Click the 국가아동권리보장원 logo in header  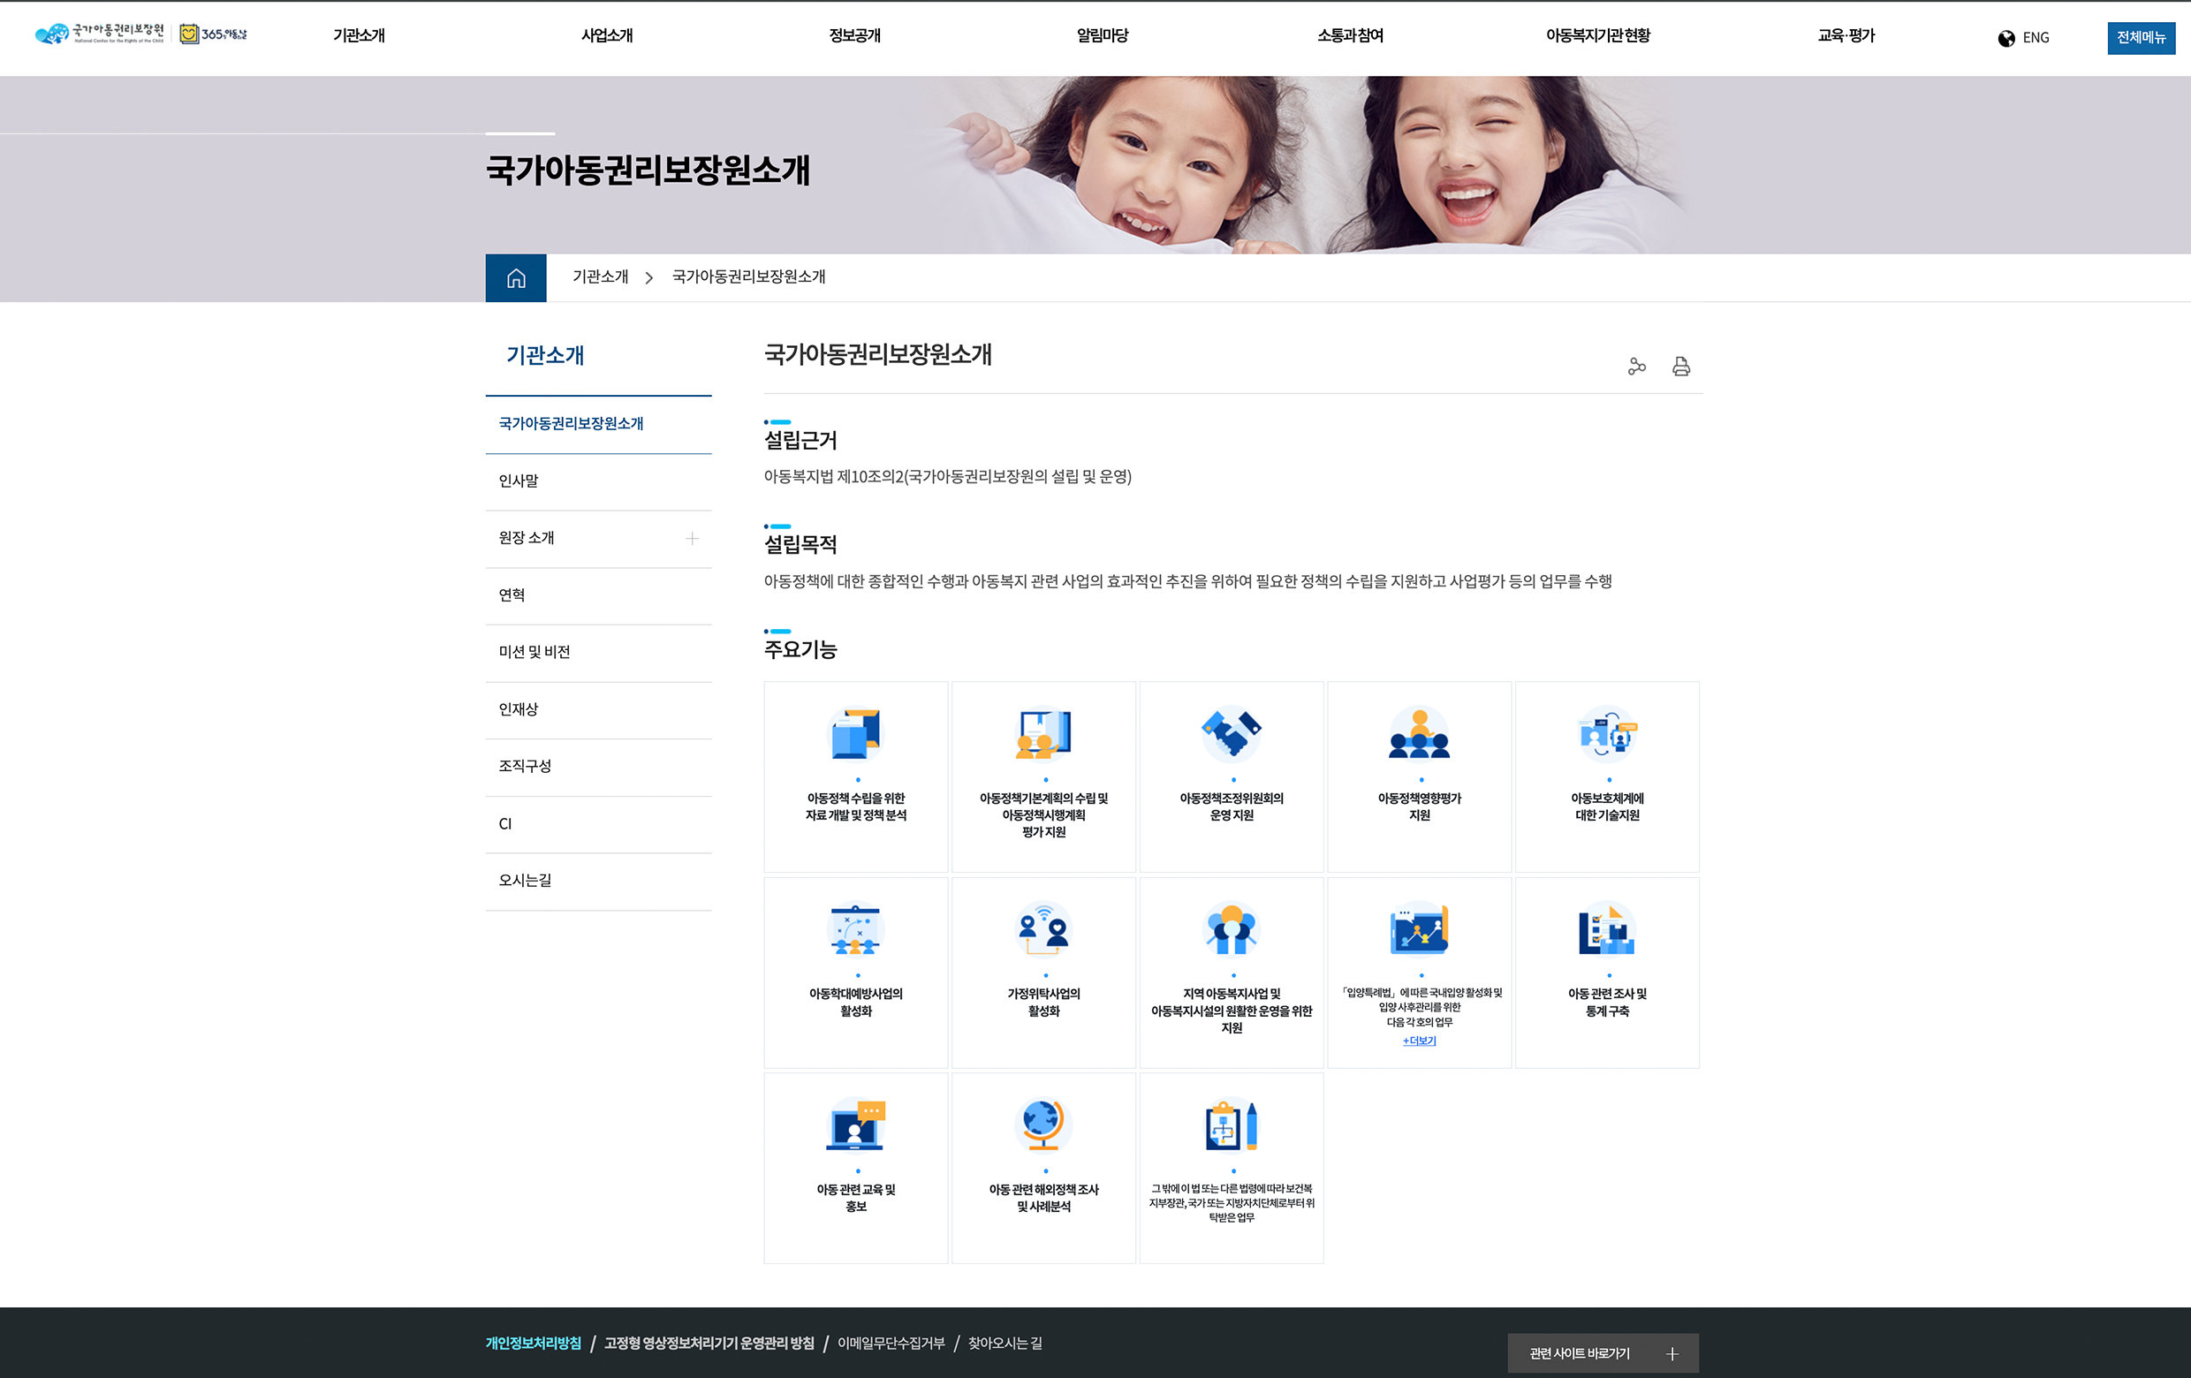(x=99, y=34)
